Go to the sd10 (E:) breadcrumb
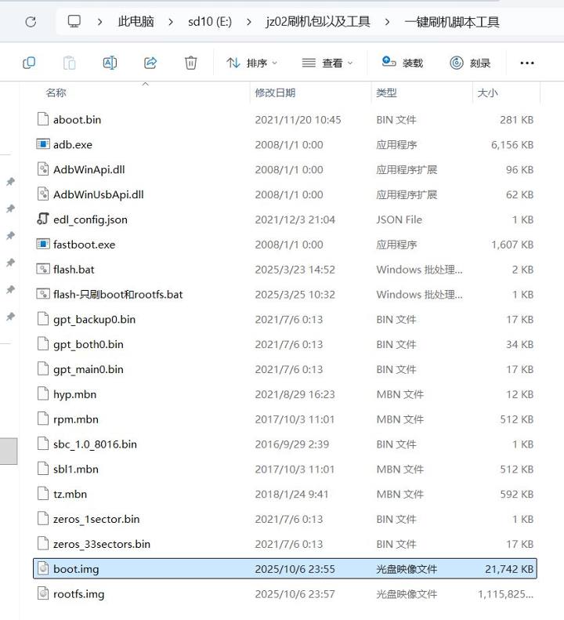The image size is (564, 620). (210, 22)
